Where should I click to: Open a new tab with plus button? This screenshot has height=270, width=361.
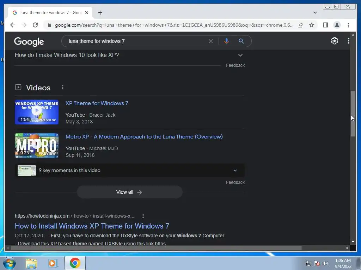(100, 13)
